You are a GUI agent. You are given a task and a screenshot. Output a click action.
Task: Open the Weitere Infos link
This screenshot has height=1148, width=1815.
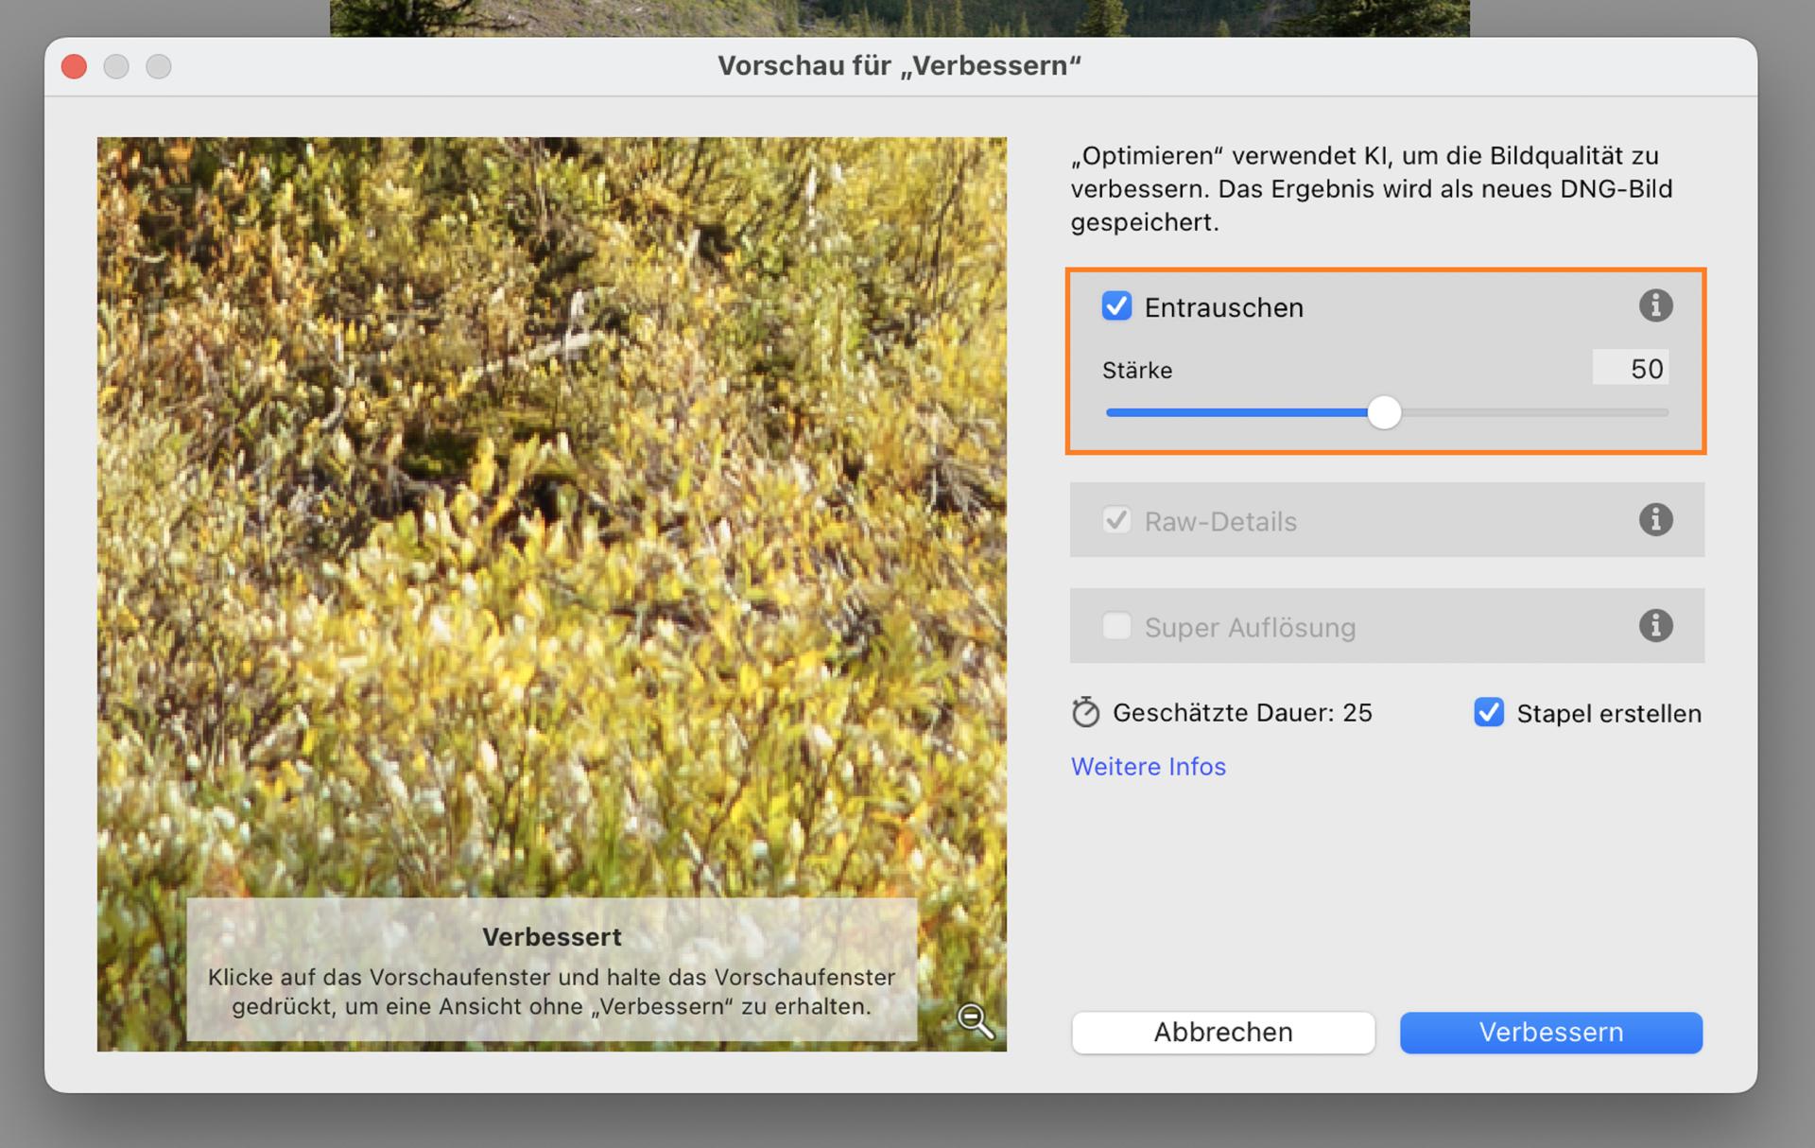(1148, 766)
